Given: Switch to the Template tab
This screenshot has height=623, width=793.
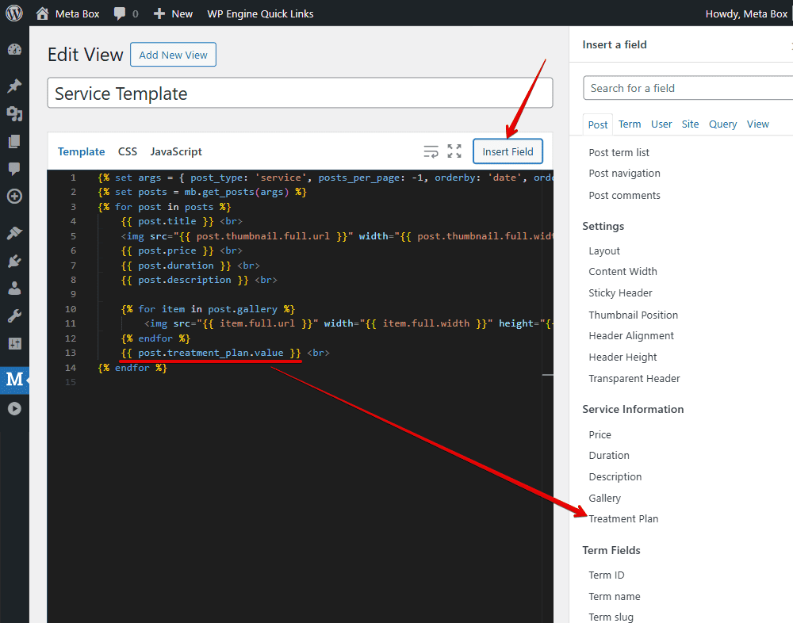Looking at the screenshot, I should tap(81, 151).
